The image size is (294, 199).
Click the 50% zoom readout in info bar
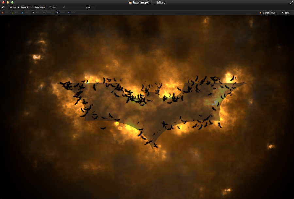click(287, 13)
